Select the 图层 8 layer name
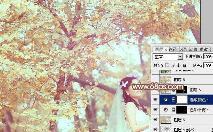Screen dimensions: 213x132 [179, 80]
